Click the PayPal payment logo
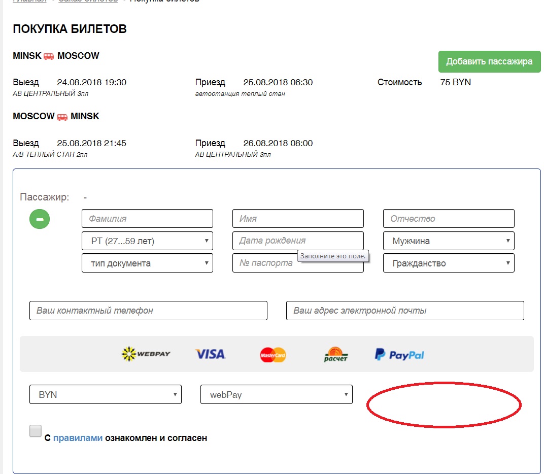544x474 pixels. (399, 355)
